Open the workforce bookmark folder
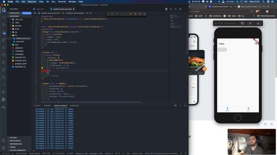The image size is (277, 155). click(215, 16)
